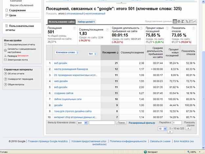Click the keyword filter text field
This screenshot has width=205, height=154.
(102, 123)
